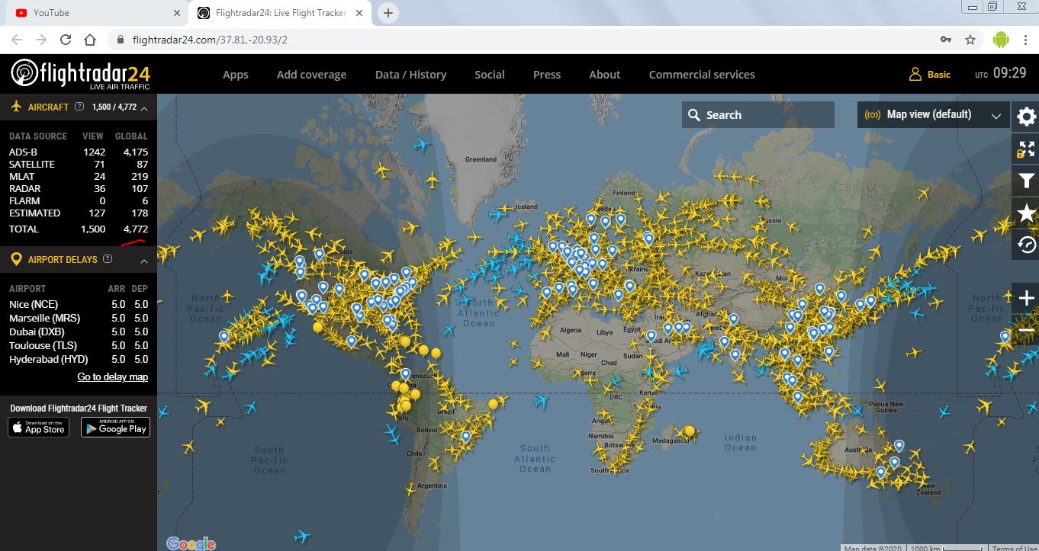
Task: Click the Google logo on map
Action: point(191,543)
